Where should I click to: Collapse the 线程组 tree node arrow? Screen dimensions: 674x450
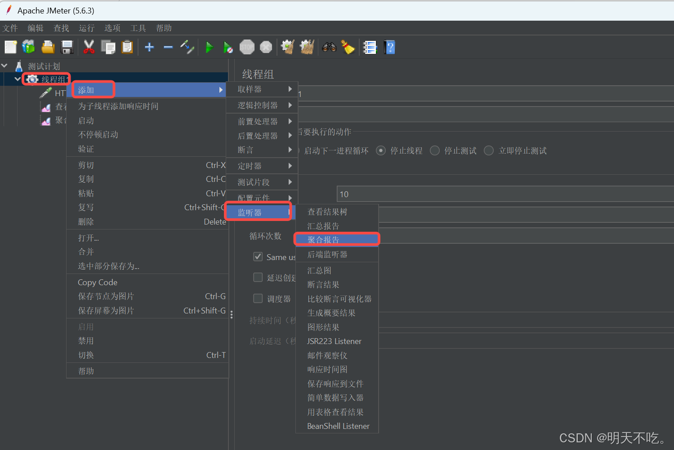(18, 79)
